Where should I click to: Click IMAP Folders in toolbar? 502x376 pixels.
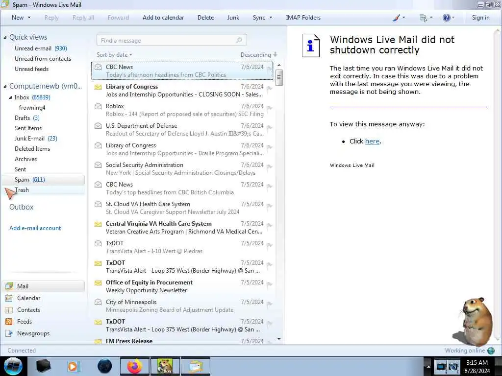click(x=303, y=18)
